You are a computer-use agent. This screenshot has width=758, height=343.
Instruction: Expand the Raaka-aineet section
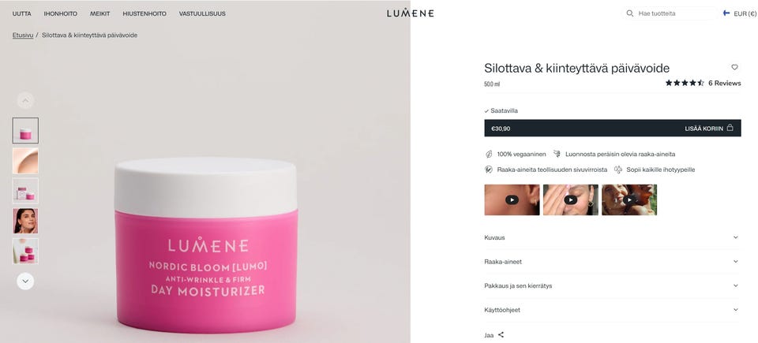(612, 262)
